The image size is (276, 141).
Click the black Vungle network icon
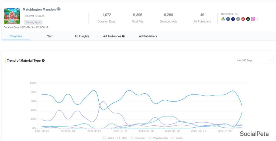pyautogui.click(x=248, y=19)
